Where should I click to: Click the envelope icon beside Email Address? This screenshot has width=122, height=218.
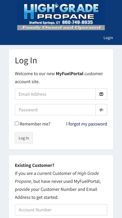101,94
